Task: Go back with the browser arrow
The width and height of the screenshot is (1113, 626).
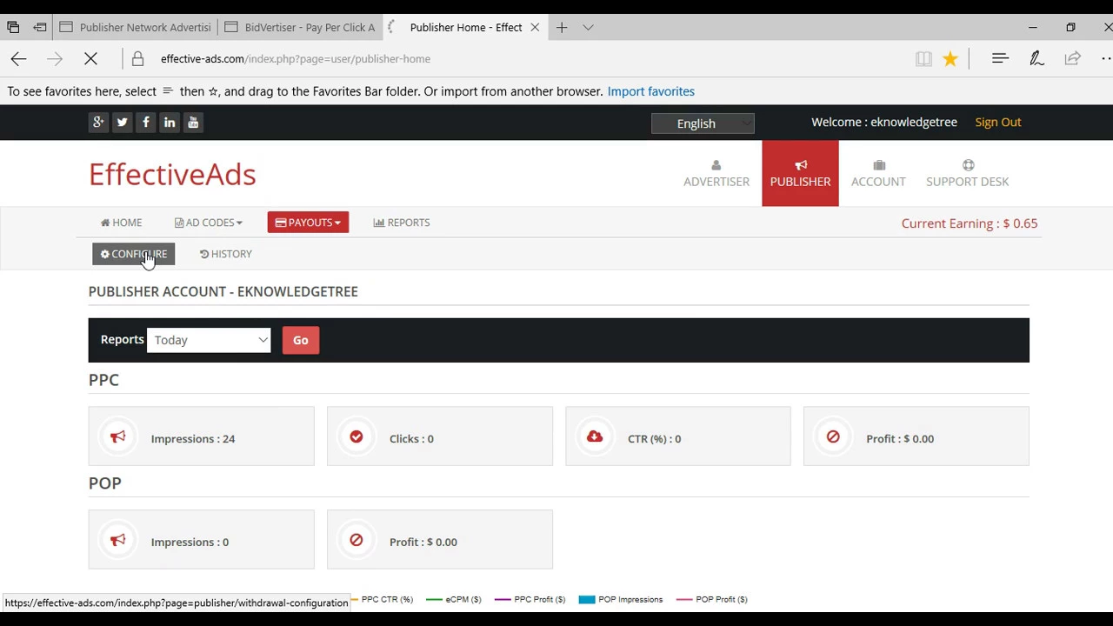Action: pos(18,59)
